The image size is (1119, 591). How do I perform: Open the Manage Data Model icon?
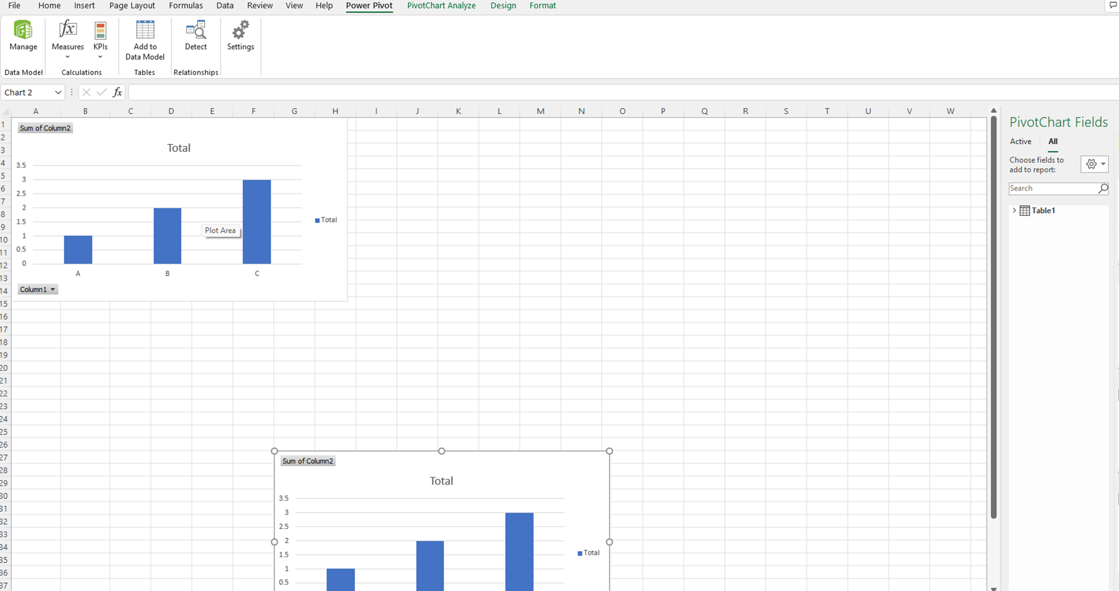[x=23, y=30]
